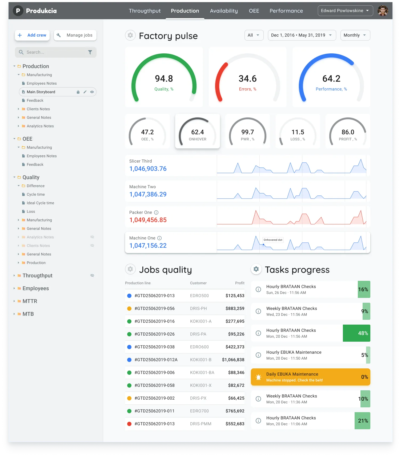Sort by the Production line column header
The height and width of the screenshot is (457, 401).
click(138, 283)
